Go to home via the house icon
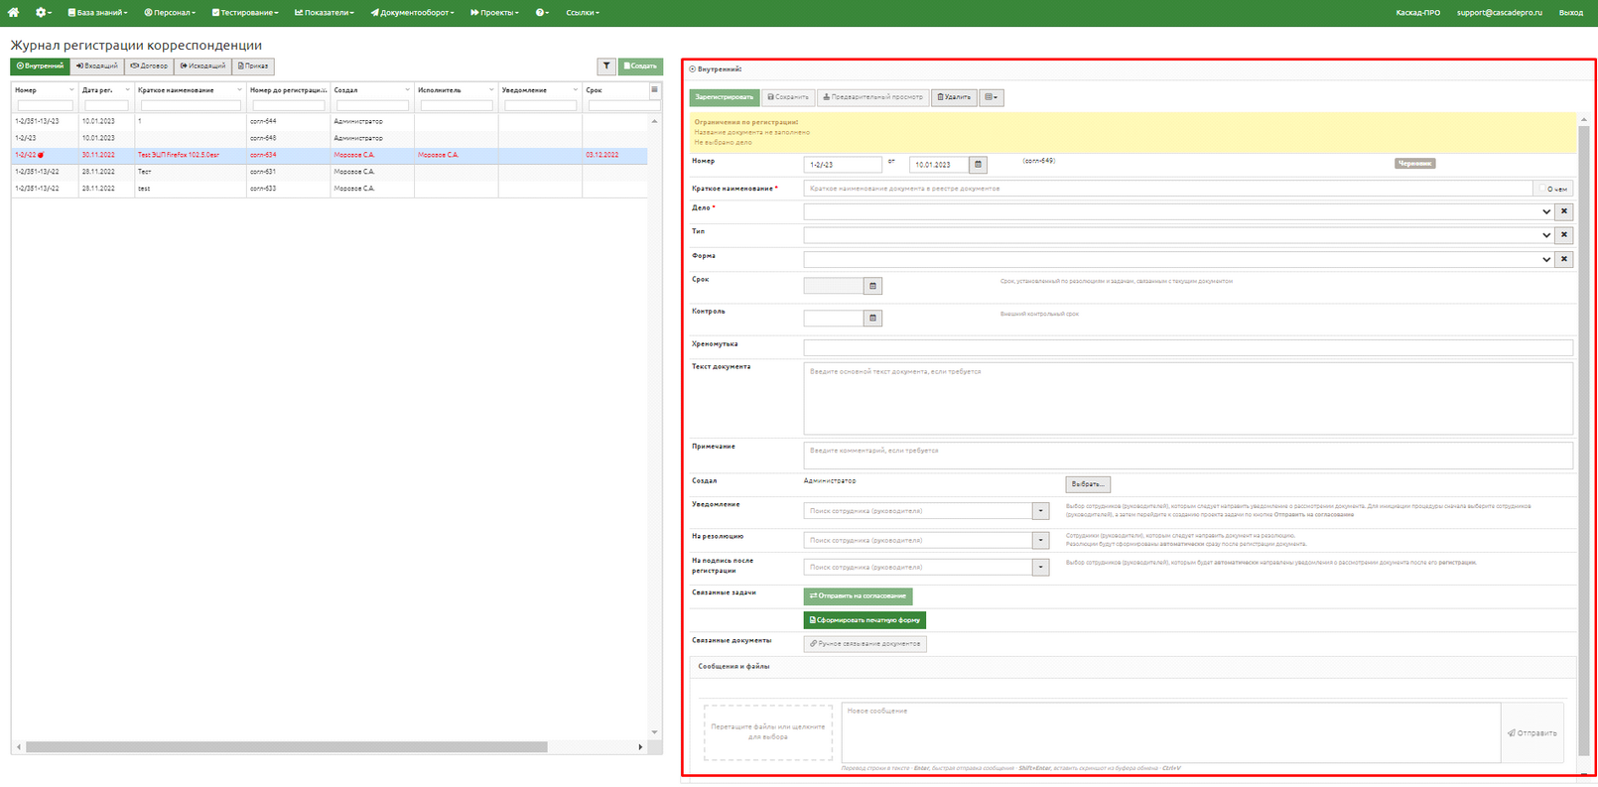Screen dimensions: 1598x787 click(x=14, y=13)
